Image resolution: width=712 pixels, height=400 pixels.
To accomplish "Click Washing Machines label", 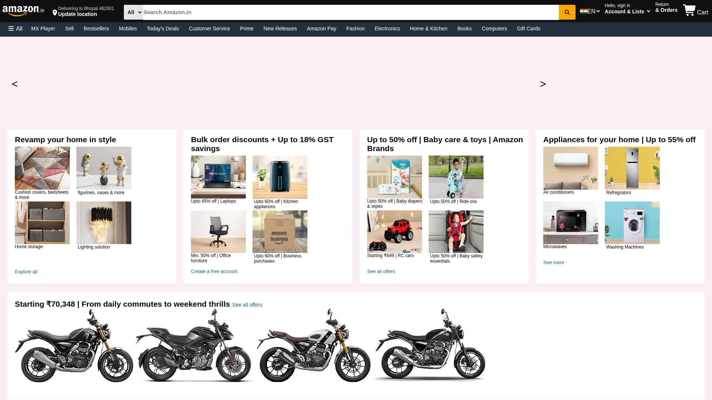I will coord(625,247).
